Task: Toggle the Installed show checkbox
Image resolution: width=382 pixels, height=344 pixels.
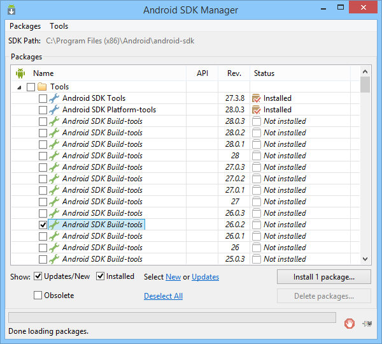Action: tap(100, 276)
